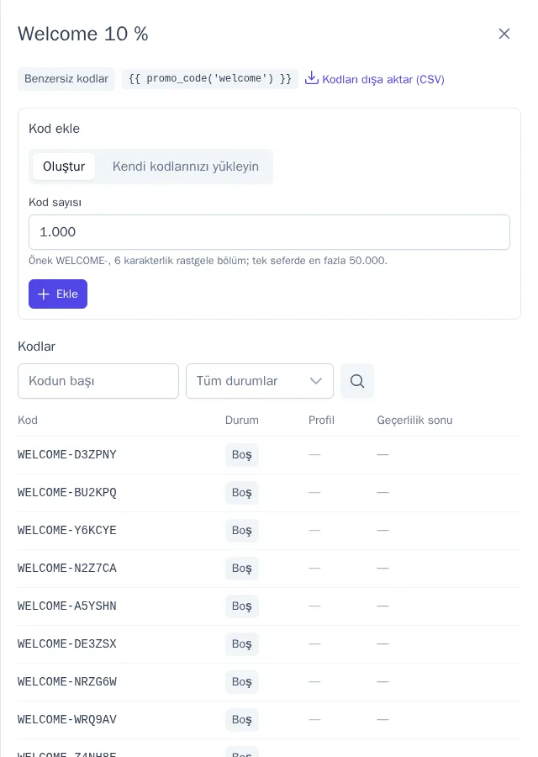The width and height of the screenshot is (538, 757).
Task: Click the Welcome 10 % title
Action: click(x=83, y=34)
